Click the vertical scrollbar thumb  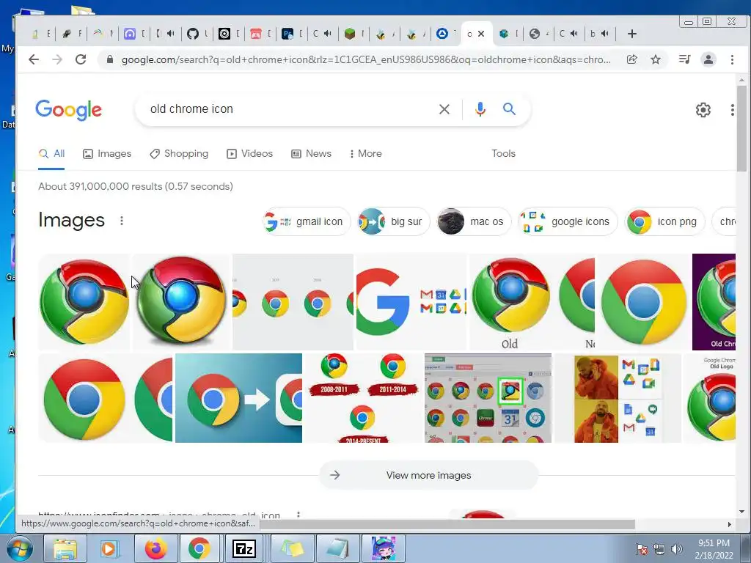(x=741, y=128)
